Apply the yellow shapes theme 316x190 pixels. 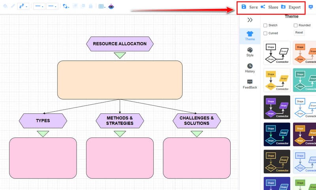coord(277,80)
